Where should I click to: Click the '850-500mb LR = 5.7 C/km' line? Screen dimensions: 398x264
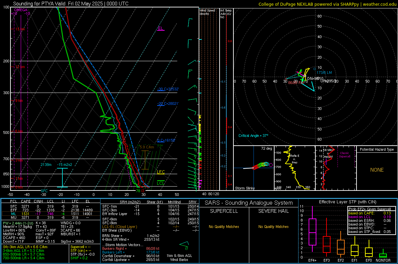pos(24,254)
